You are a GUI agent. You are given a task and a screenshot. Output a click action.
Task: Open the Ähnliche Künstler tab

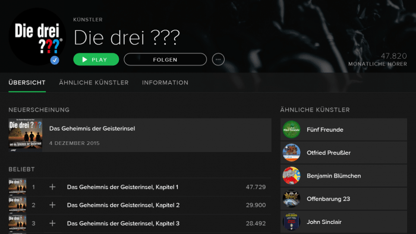coord(94,83)
